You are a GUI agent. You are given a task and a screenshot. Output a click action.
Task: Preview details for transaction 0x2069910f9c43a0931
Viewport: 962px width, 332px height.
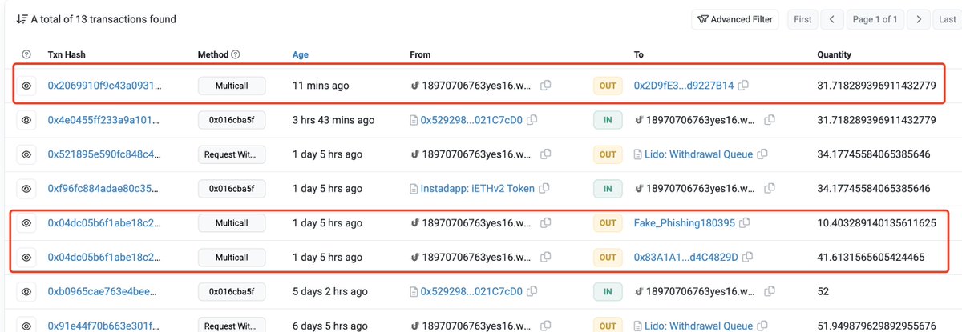tap(26, 85)
